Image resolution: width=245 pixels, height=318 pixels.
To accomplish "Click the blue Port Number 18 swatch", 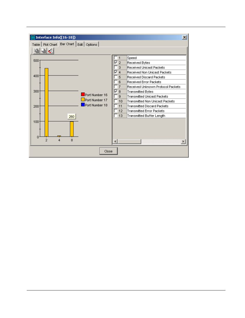I will [x=83, y=105].
